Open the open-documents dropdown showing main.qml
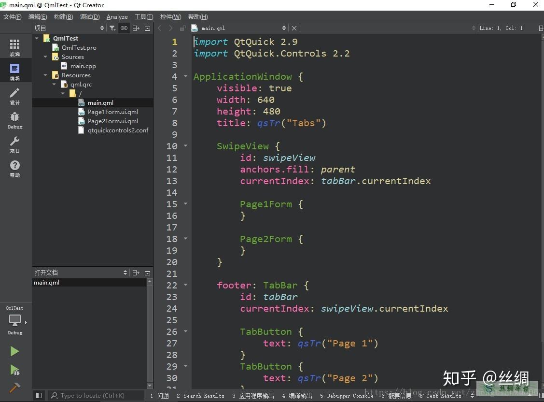Image resolution: width=544 pixels, height=402 pixels. (x=285, y=28)
